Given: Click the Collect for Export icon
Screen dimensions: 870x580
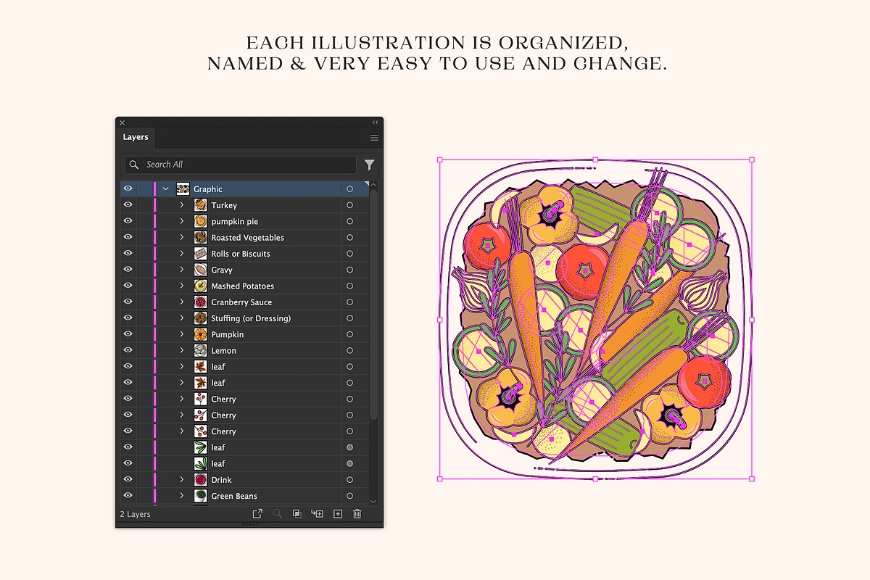Looking at the screenshot, I should tap(257, 514).
